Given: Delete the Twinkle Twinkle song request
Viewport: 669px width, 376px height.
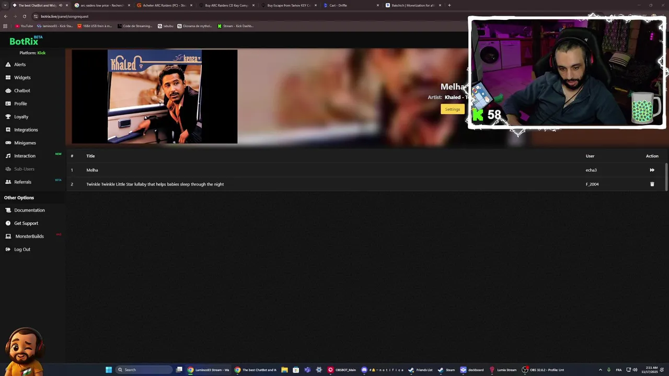Looking at the screenshot, I should point(652,184).
